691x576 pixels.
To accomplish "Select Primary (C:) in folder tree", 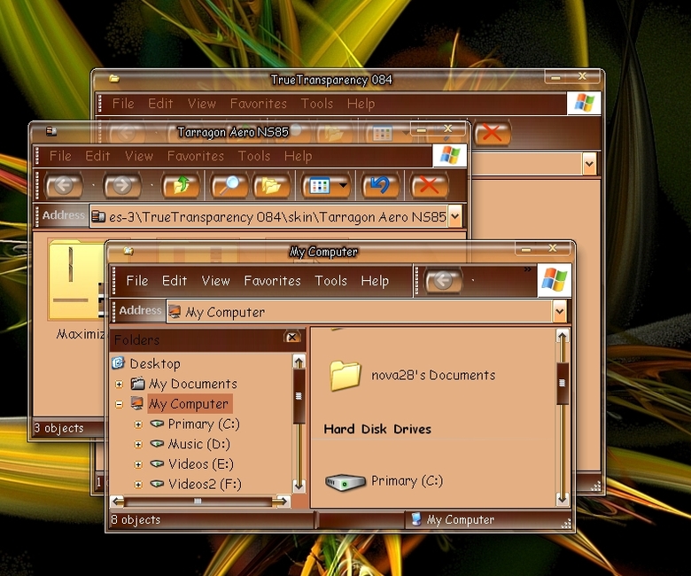I will (x=204, y=424).
